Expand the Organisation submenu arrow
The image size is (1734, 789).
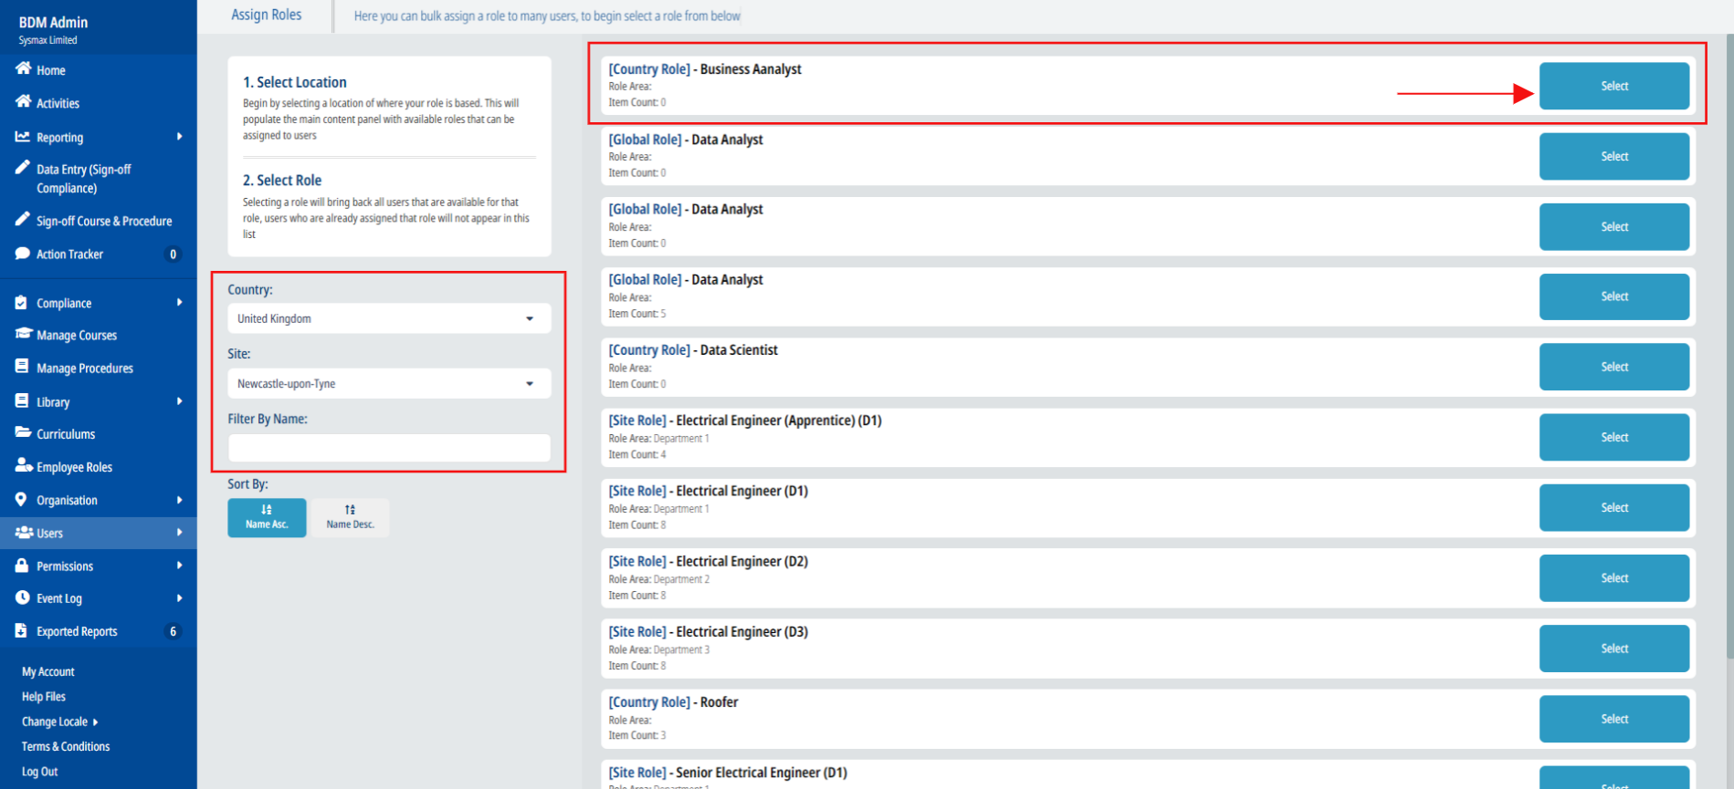(179, 500)
